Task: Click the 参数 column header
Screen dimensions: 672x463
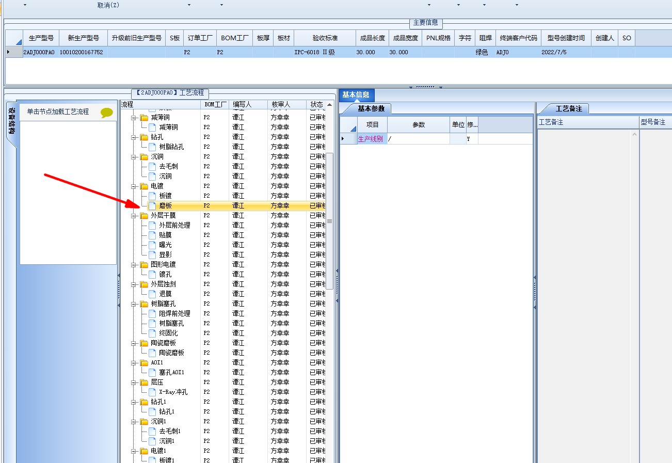Action: point(419,125)
